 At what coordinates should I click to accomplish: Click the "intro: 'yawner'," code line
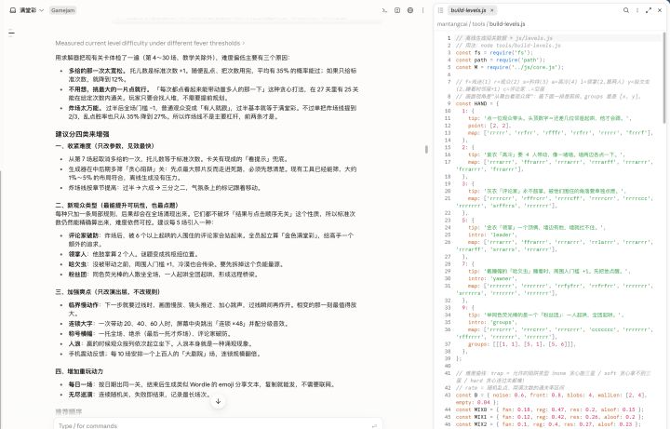[492, 278]
